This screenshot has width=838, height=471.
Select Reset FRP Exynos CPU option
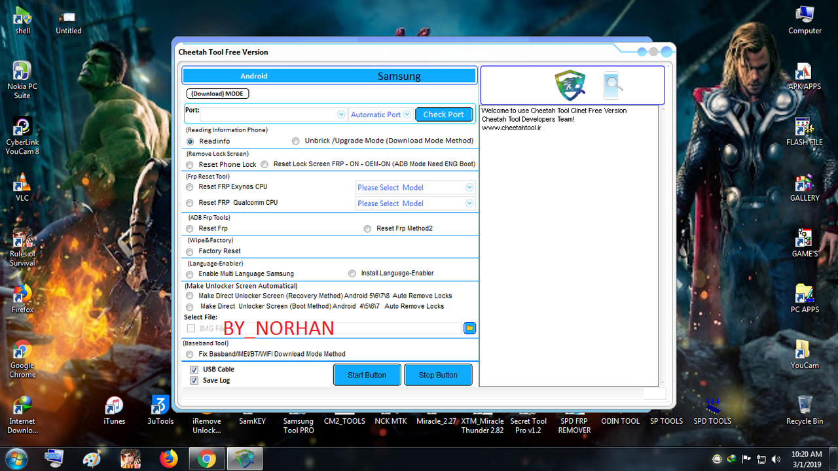[190, 187]
